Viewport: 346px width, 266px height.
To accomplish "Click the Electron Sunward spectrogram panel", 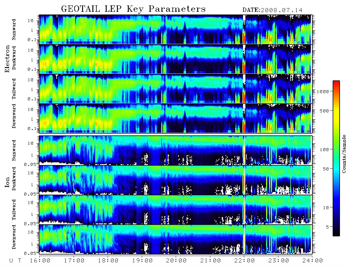I will tap(176, 29).
